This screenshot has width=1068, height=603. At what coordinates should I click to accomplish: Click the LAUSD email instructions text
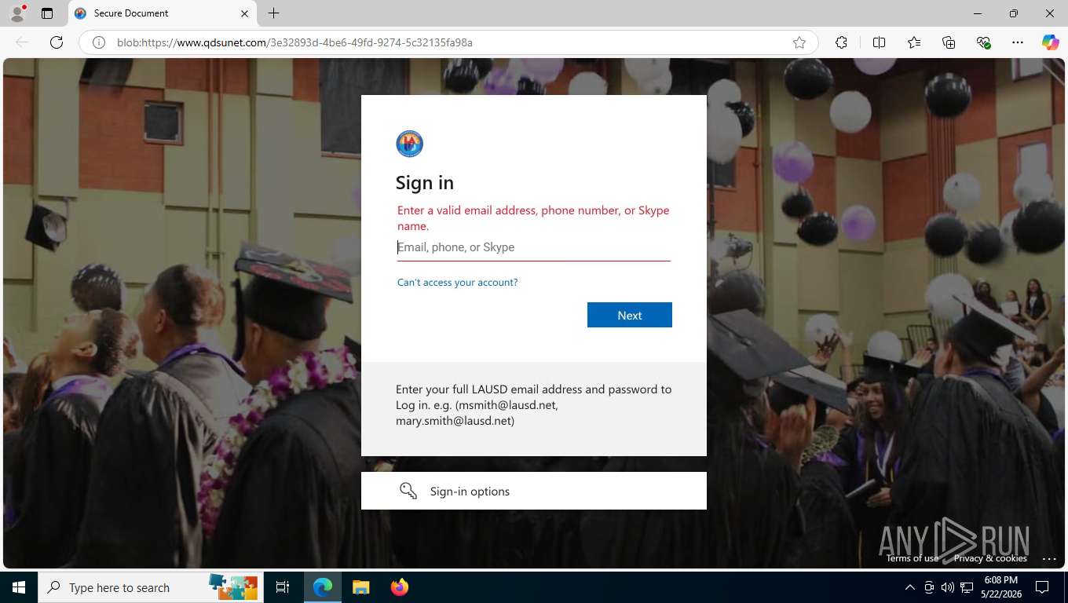click(x=534, y=405)
